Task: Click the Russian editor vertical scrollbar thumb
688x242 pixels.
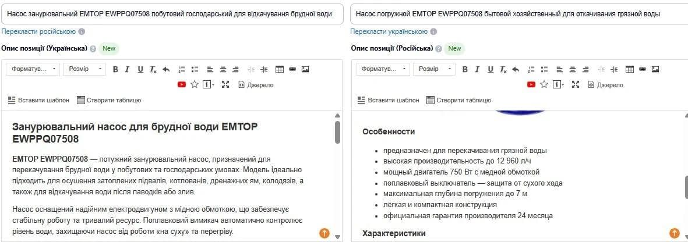Action: 686,187
